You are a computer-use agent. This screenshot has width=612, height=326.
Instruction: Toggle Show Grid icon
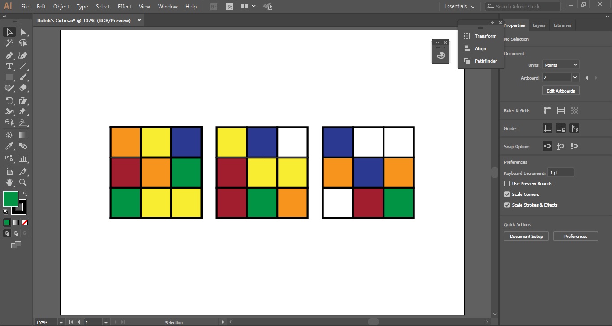(561, 110)
